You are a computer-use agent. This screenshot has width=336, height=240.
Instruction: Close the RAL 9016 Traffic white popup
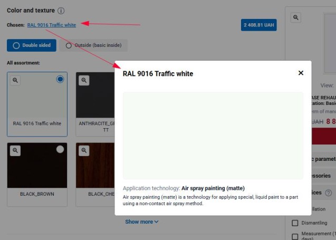click(x=301, y=73)
